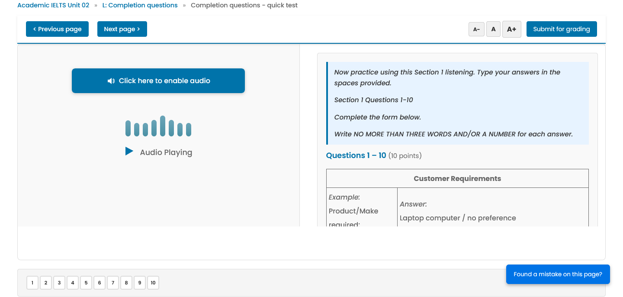Image resolution: width=623 pixels, height=297 pixels.
Task: Open Academic IELTS Unit 02 breadcrumb
Action: (53, 5)
